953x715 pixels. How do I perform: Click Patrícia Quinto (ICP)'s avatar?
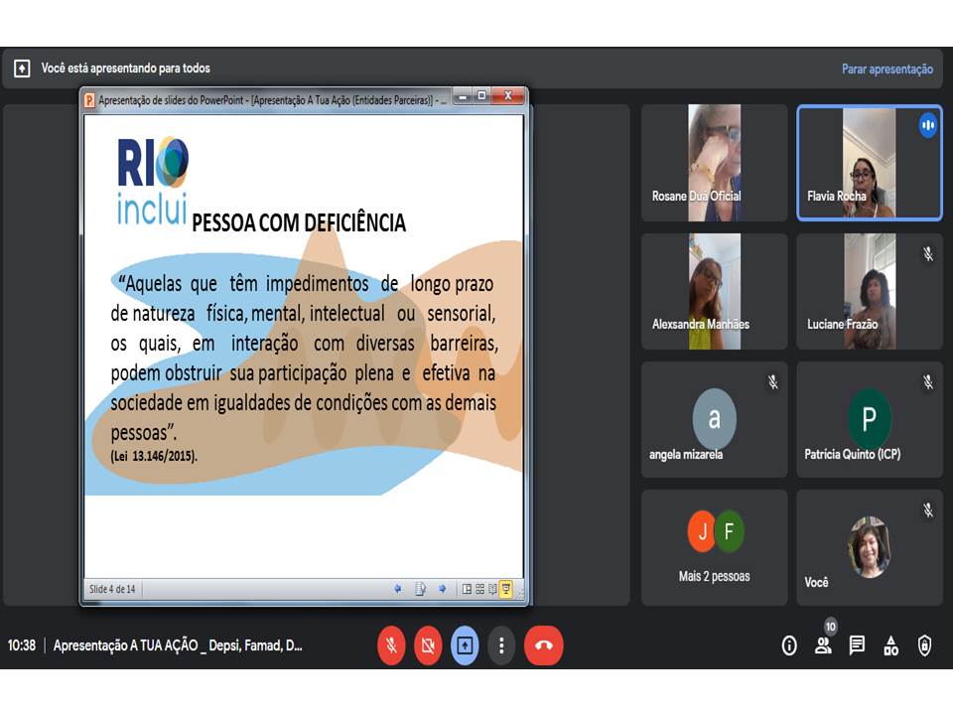[x=870, y=418]
